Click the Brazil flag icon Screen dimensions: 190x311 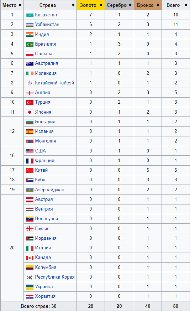pos(30,44)
